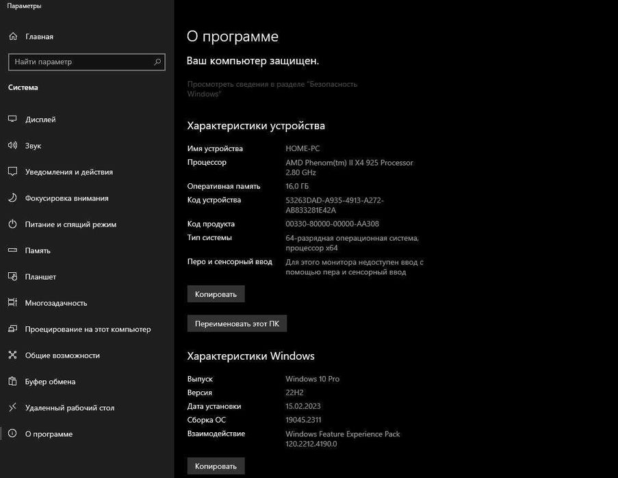Click the About info circle icon
Viewport: 618px width, 478px height.
click(12, 434)
